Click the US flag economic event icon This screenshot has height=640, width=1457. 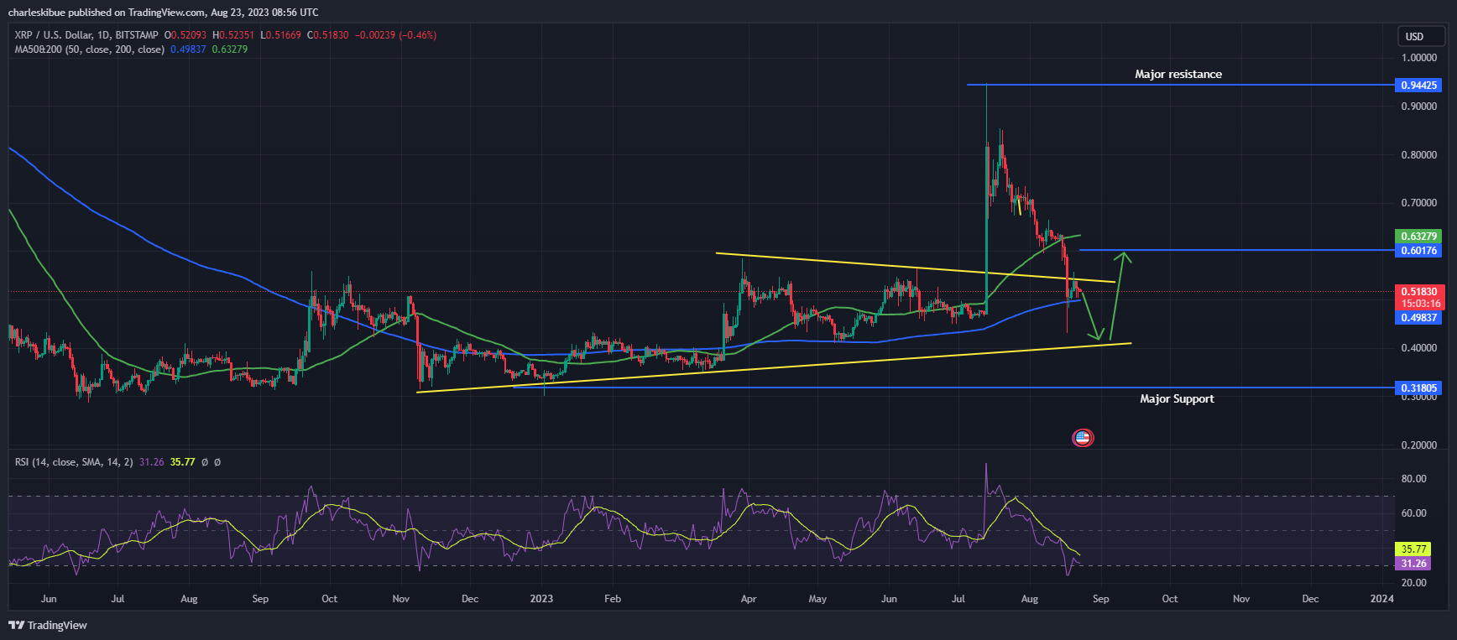pos(1083,438)
